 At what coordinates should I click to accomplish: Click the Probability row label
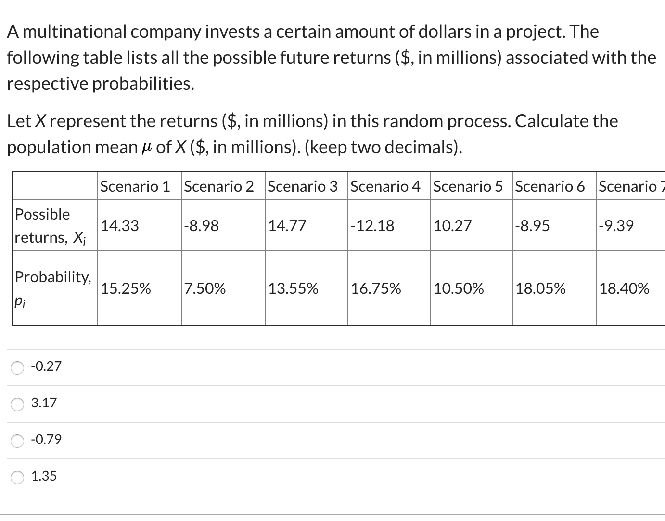55,288
